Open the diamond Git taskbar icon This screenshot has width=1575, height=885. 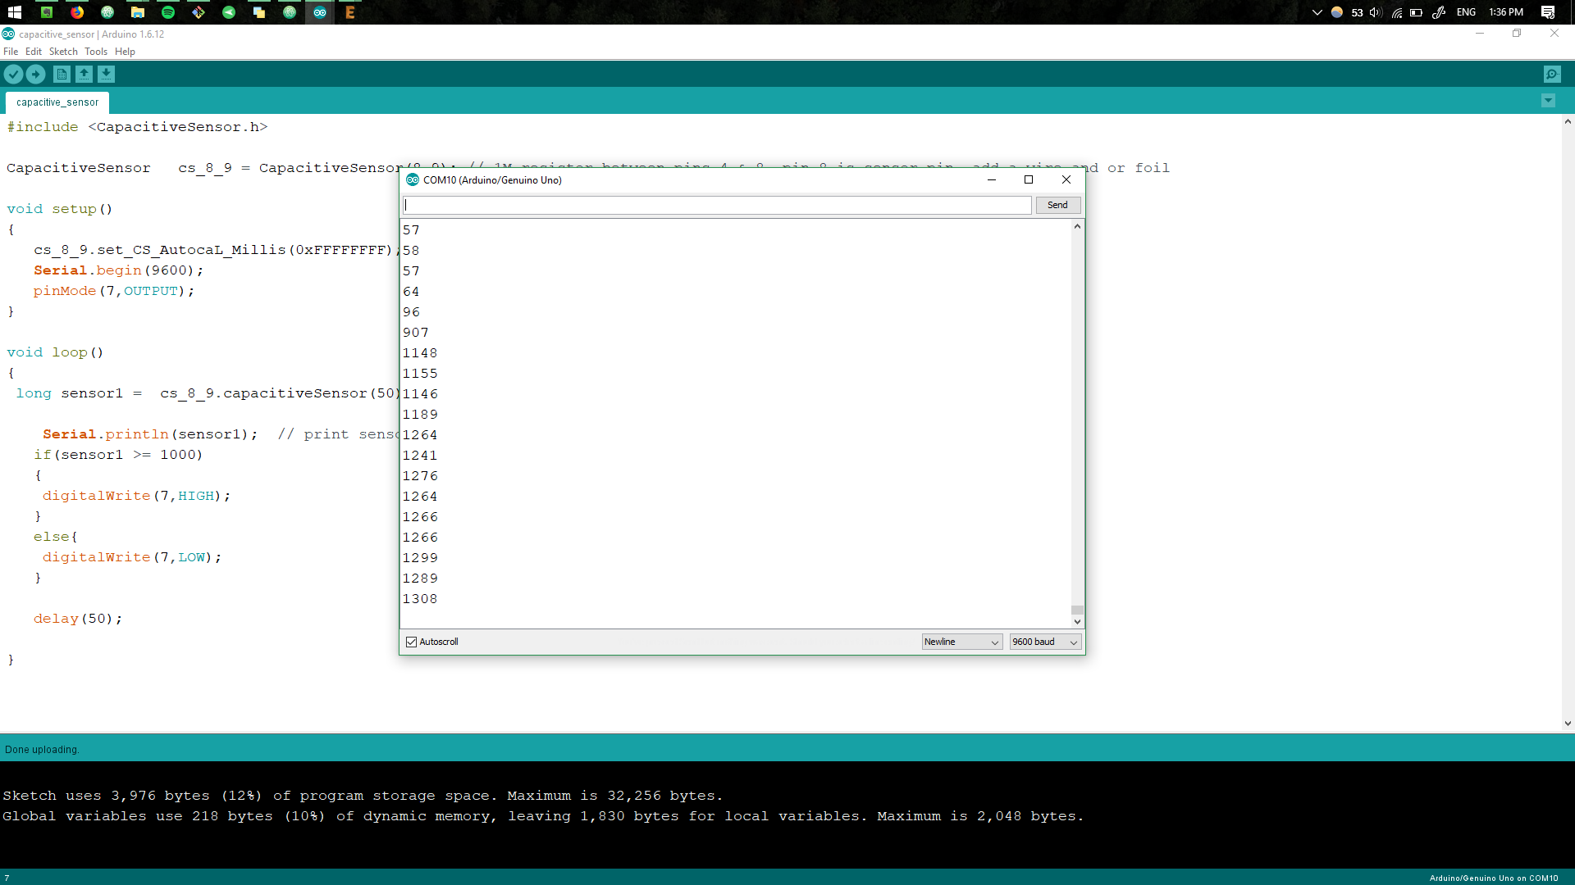pos(199,12)
